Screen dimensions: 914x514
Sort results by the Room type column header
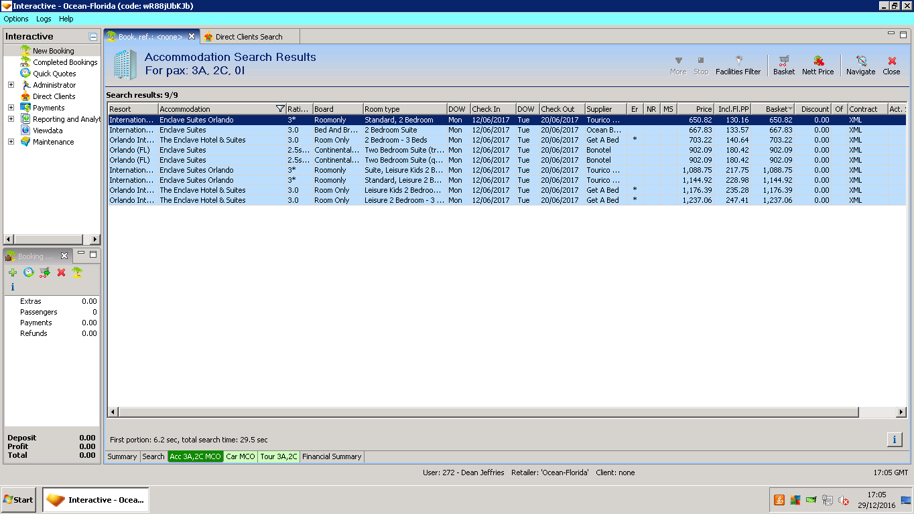pyautogui.click(x=405, y=109)
